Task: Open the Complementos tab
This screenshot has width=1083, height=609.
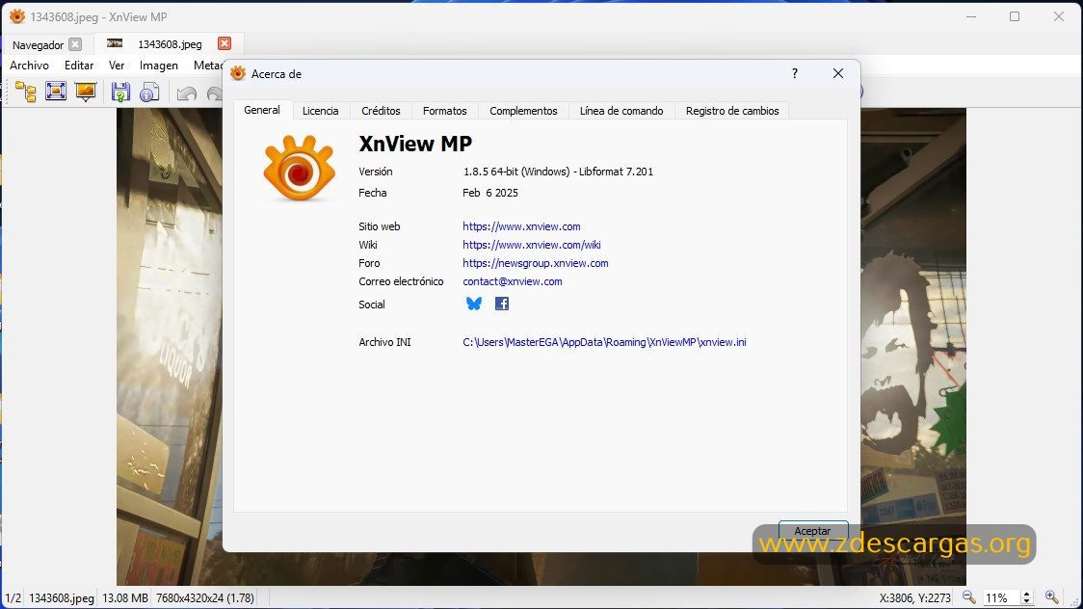Action: click(523, 111)
